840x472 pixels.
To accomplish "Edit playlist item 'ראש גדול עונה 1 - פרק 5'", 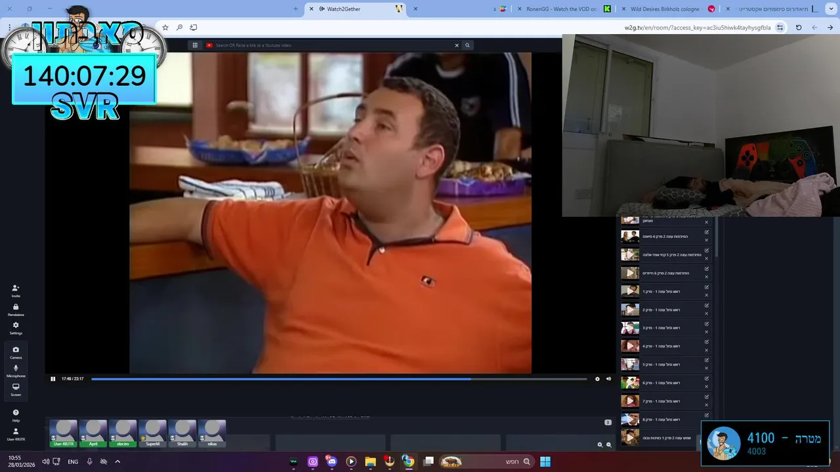I will 707,361.
